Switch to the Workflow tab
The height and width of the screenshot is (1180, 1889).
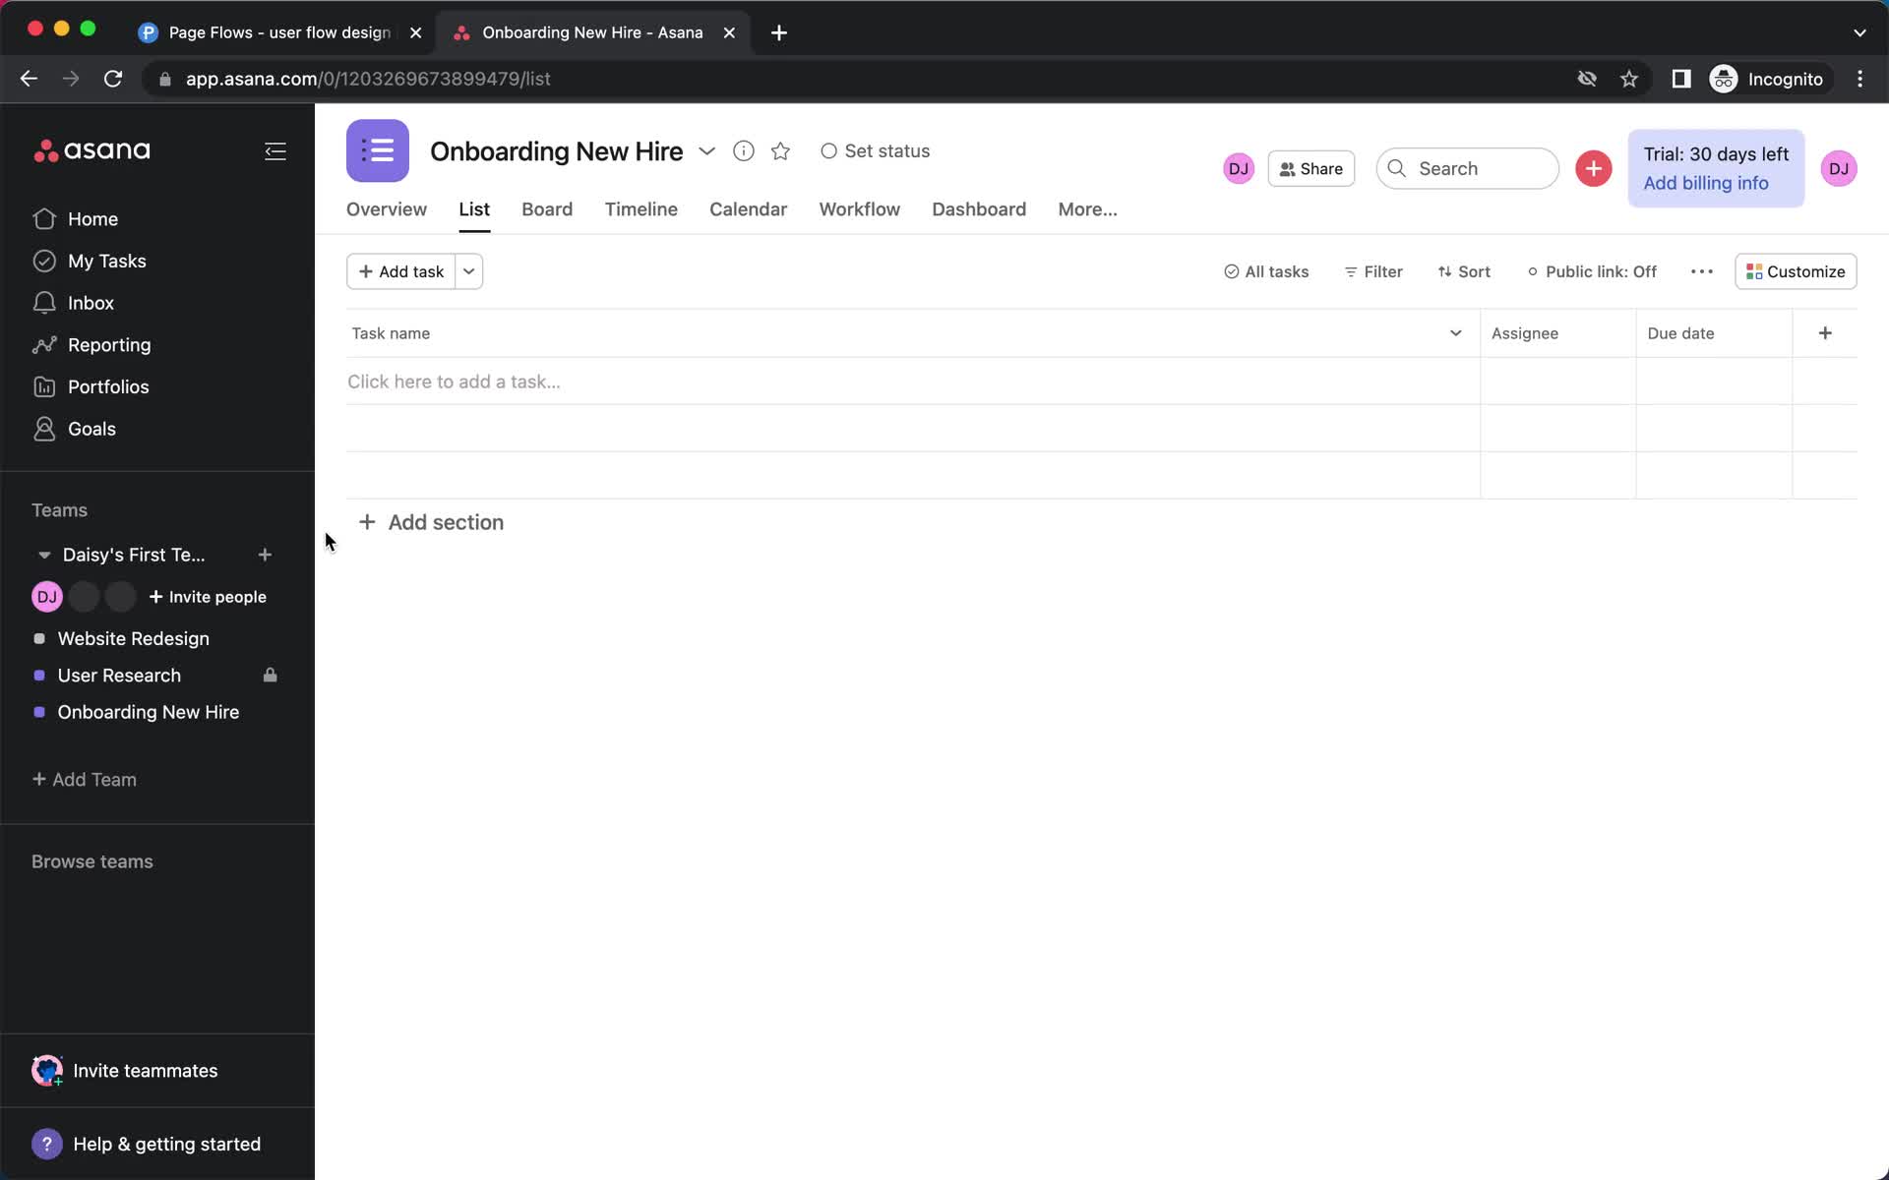pyautogui.click(x=860, y=208)
